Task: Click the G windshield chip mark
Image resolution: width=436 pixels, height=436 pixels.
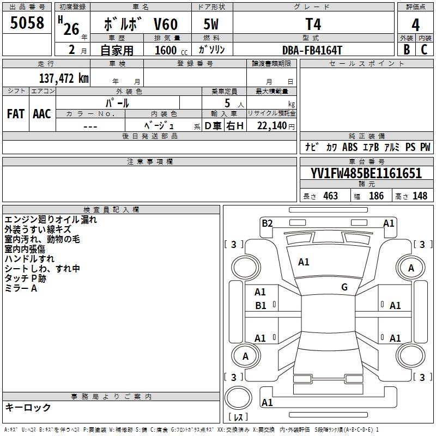Action: click(344, 287)
